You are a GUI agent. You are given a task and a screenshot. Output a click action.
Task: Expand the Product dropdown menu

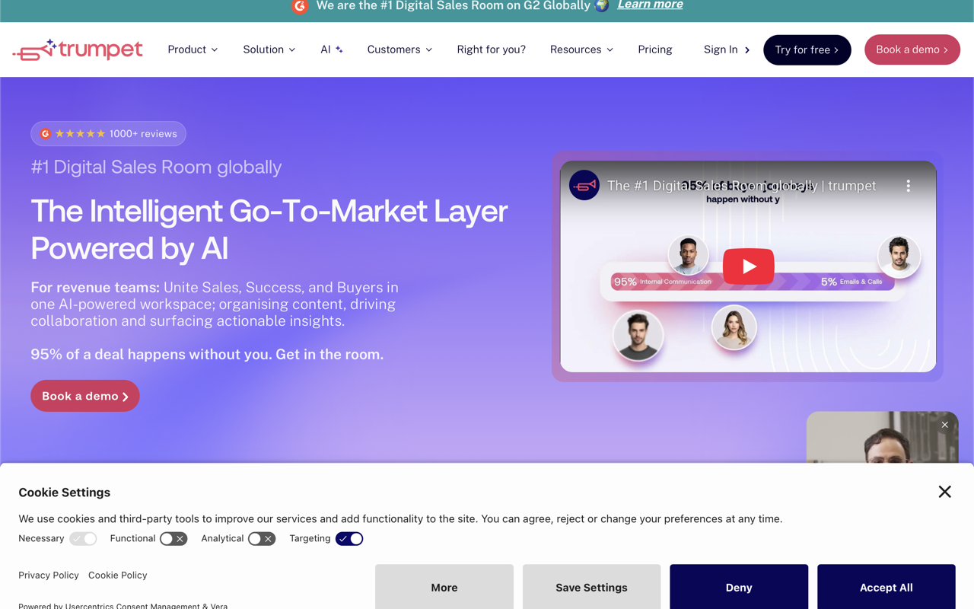click(x=193, y=49)
